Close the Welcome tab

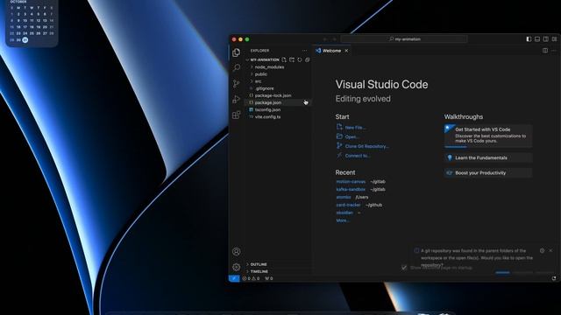[x=346, y=51]
